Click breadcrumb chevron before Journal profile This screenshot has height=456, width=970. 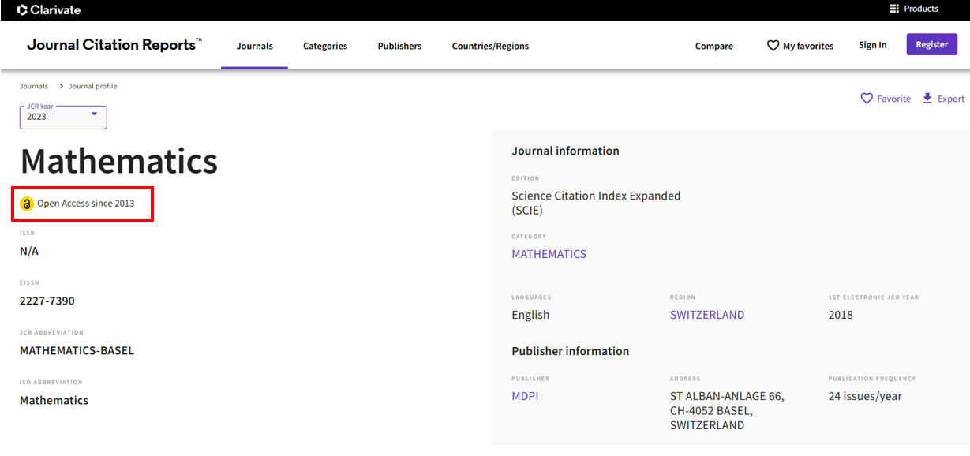(62, 86)
